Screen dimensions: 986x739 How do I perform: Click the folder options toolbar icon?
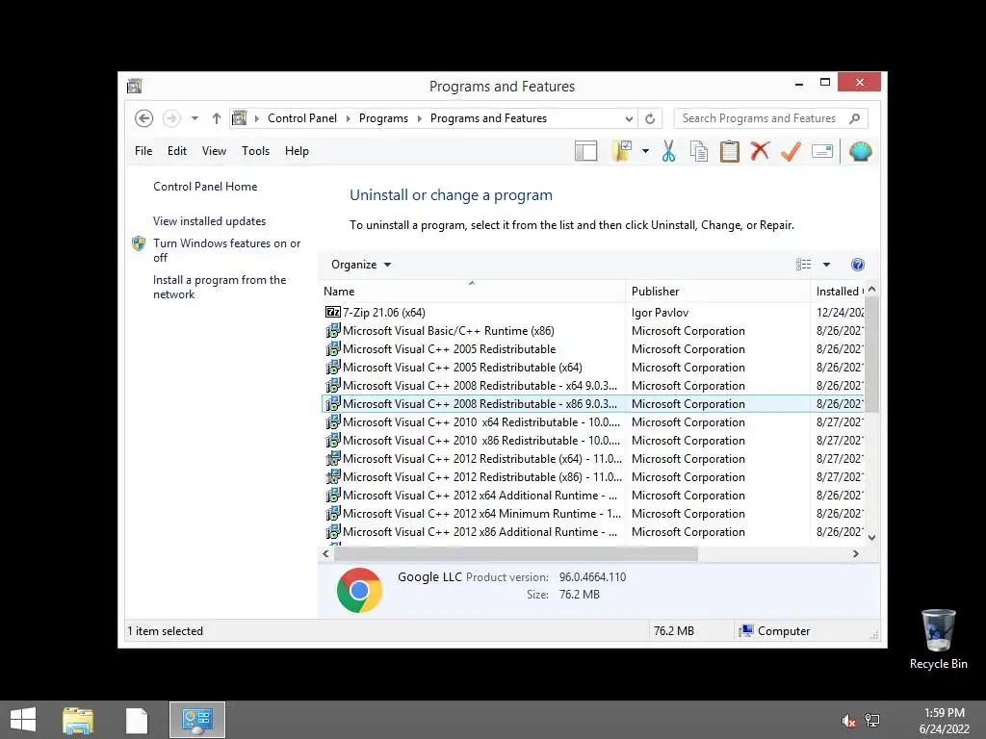[621, 151]
